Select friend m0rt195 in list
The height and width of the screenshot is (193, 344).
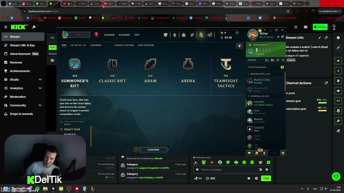pos(265,103)
